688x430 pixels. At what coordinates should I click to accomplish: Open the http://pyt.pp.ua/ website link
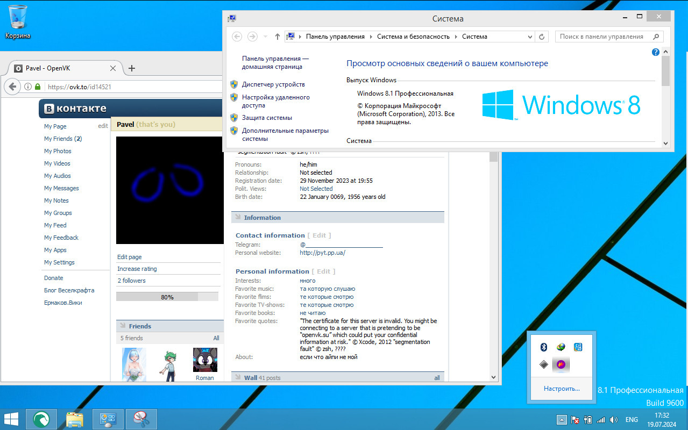click(x=322, y=253)
